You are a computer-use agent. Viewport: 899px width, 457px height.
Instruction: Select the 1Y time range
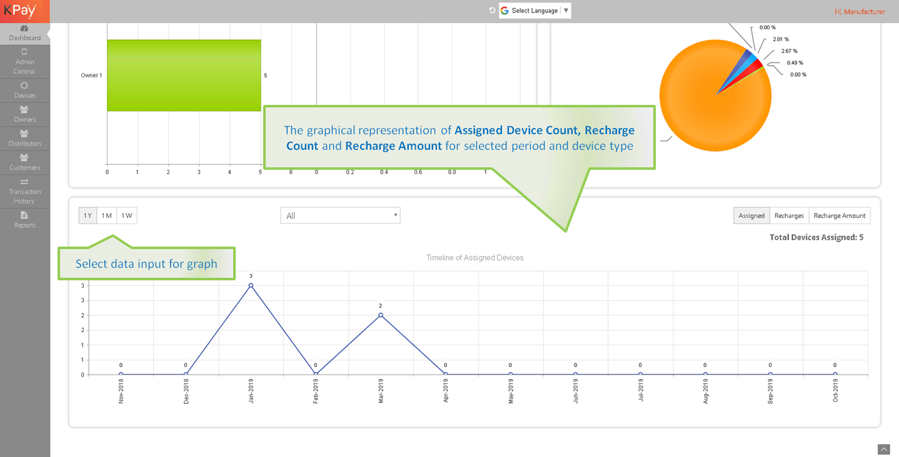88,216
